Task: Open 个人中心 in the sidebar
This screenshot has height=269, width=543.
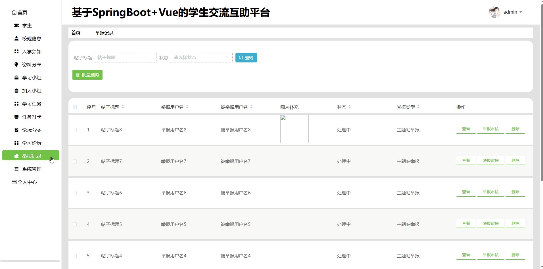Action: [x=27, y=182]
